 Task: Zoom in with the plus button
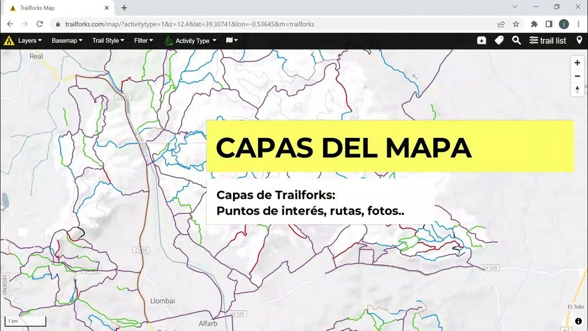pos(577,63)
